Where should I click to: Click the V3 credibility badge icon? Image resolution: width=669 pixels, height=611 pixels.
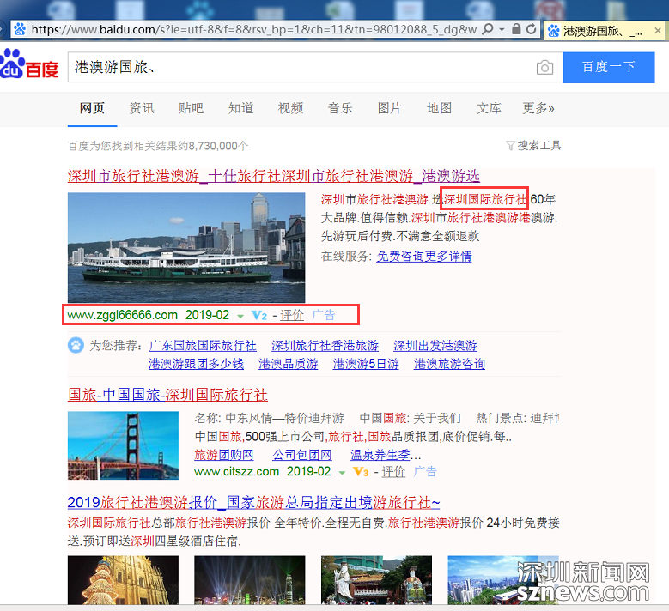coord(361,472)
